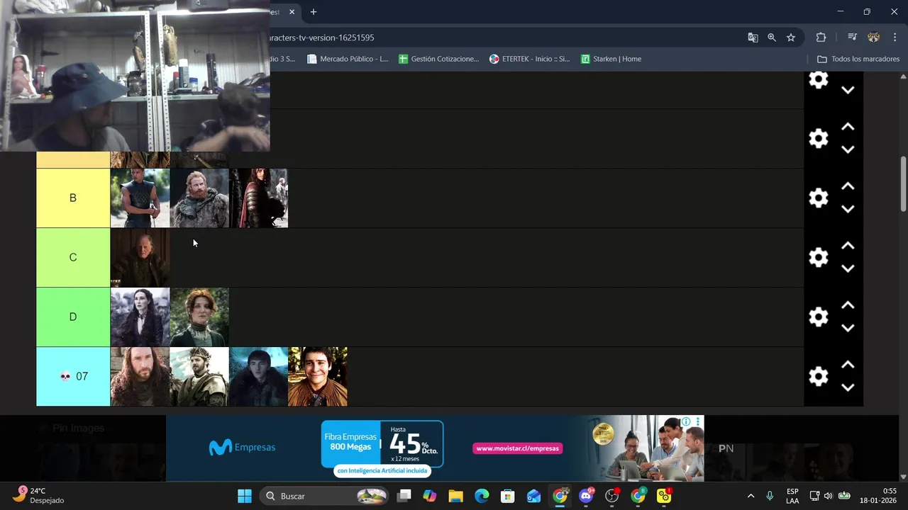
Task: Click the taskbar Buscar search box
Action: 324,496
